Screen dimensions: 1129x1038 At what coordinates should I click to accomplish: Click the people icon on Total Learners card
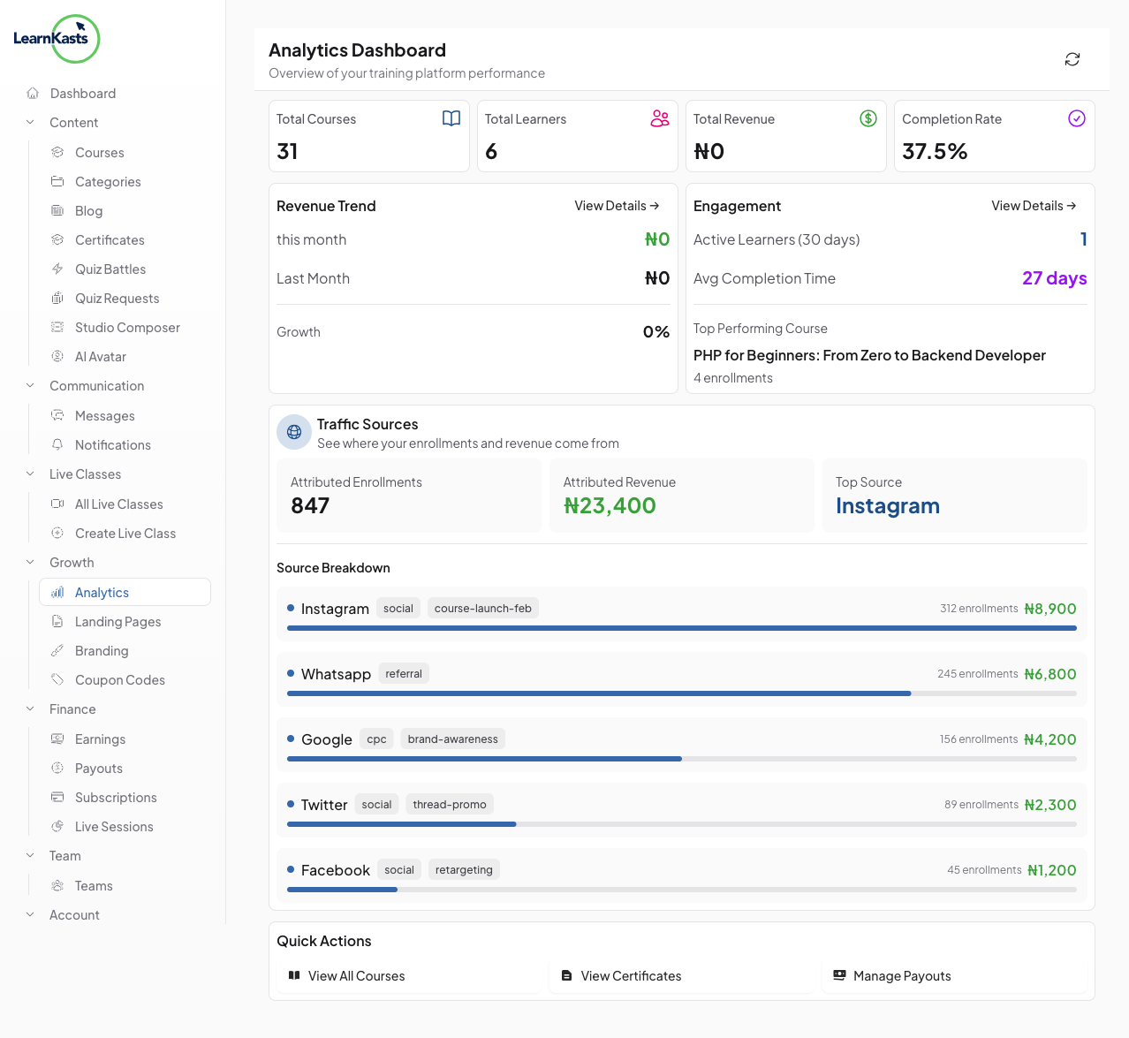tap(659, 118)
